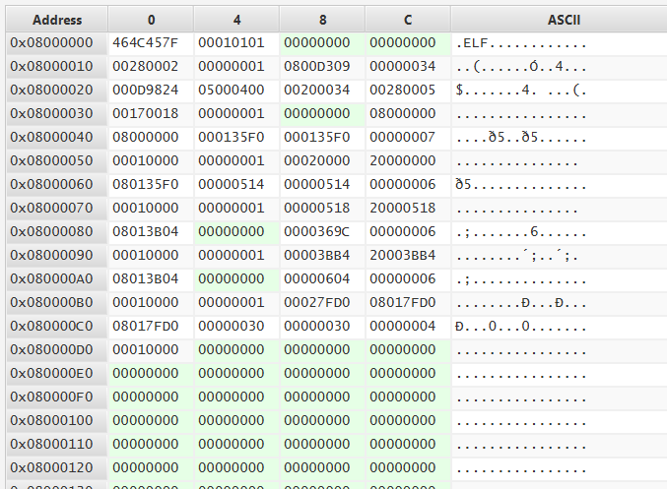This screenshot has width=667, height=489.
Task: Select address cell 0x080000A0
Action: click(57, 278)
